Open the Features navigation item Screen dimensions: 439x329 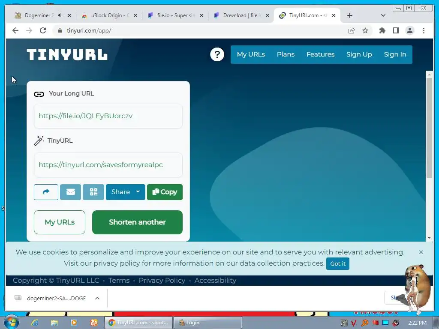pos(320,54)
